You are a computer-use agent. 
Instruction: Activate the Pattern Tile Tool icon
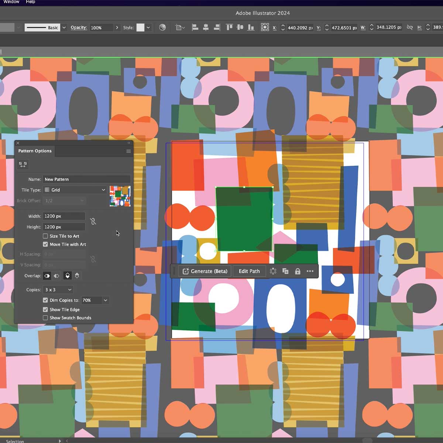pos(23,165)
